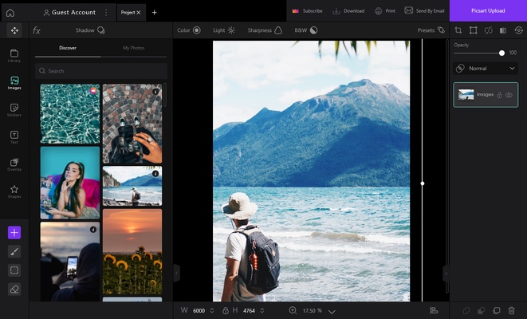Click the width value field

(199, 310)
